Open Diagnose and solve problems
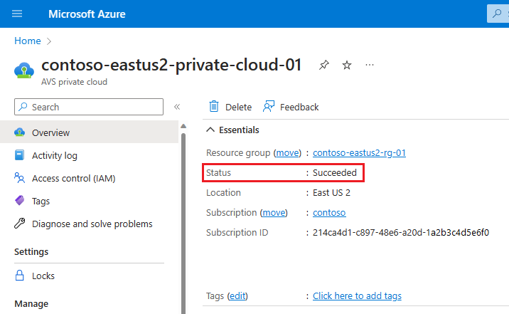 click(92, 224)
